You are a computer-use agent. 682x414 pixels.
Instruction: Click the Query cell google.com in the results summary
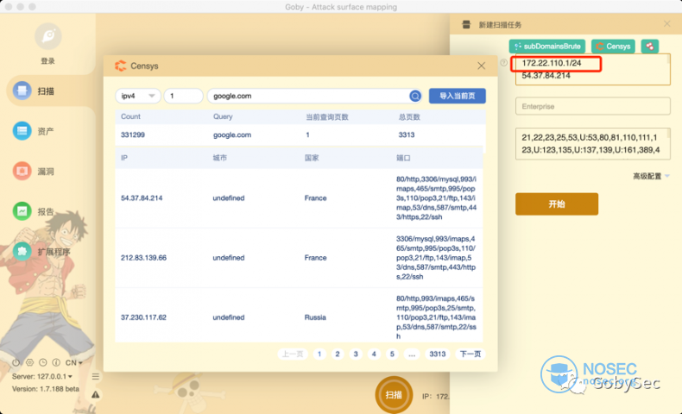232,135
